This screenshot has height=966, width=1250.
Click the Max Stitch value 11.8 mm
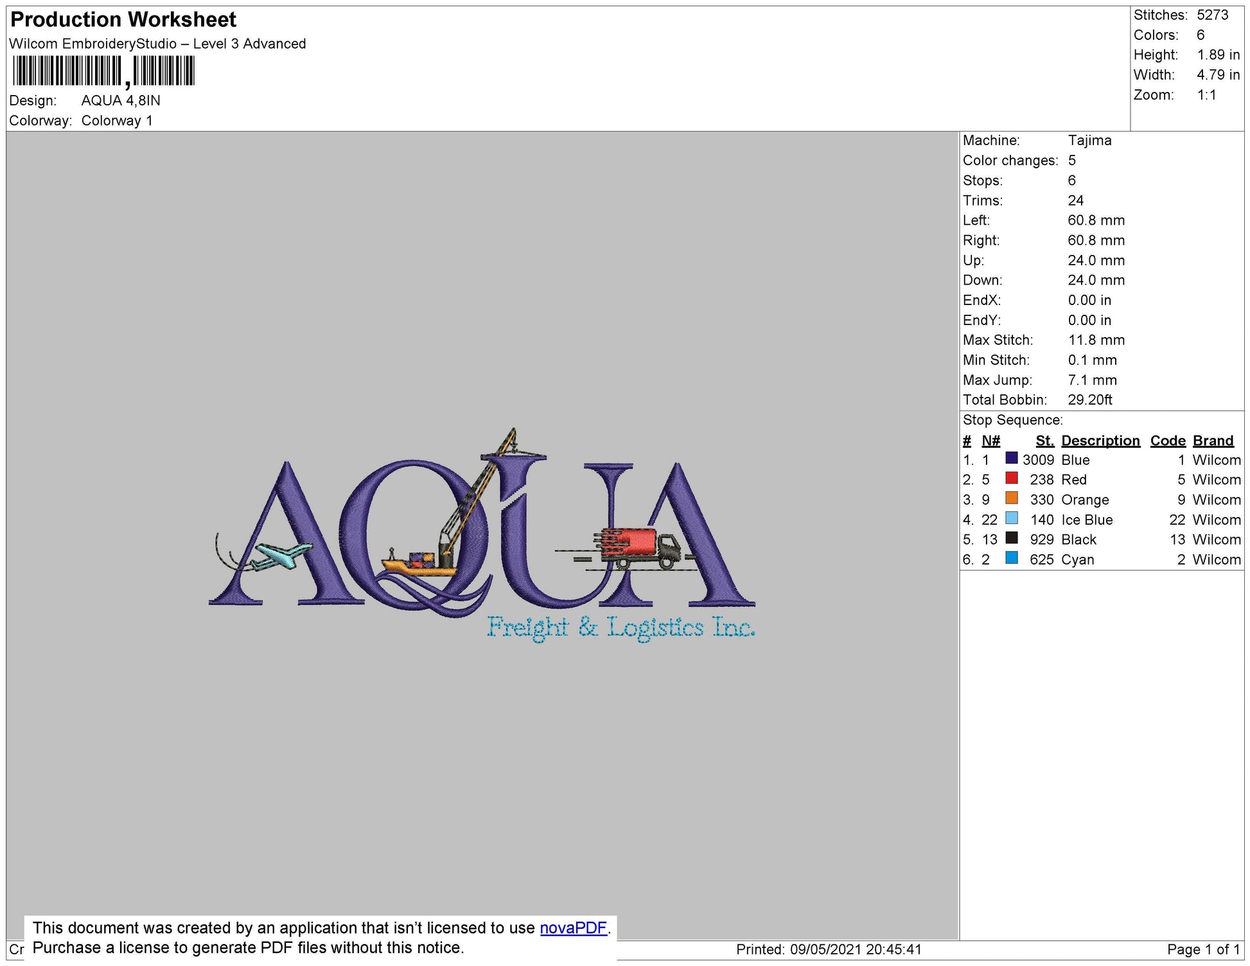click(x=1096, y=340)
